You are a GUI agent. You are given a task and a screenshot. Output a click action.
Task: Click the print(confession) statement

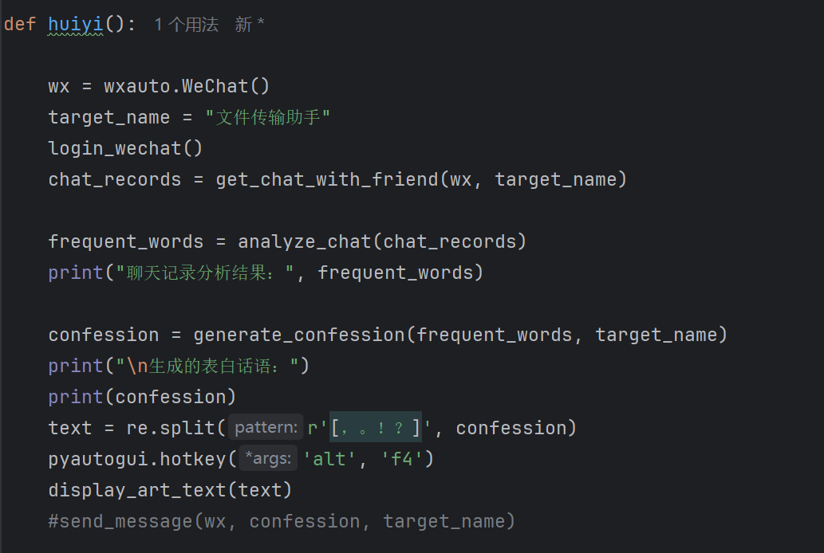pyautogui.click(x=142, y=397)
